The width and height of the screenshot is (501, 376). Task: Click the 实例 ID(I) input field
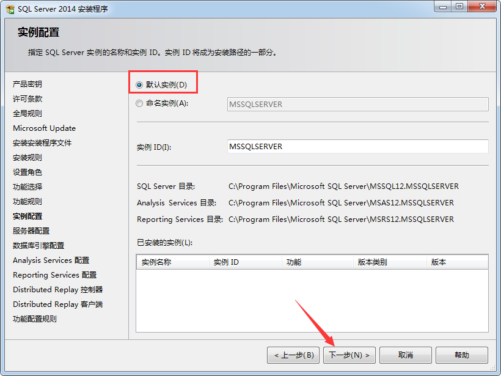point(358,147)
